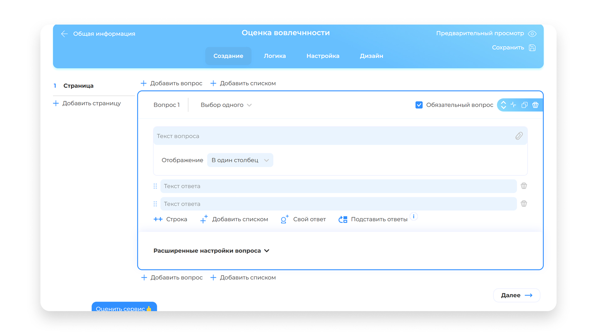
Task: Click Добавить страницу in the sidebar
Action: [x=87, y=103]
